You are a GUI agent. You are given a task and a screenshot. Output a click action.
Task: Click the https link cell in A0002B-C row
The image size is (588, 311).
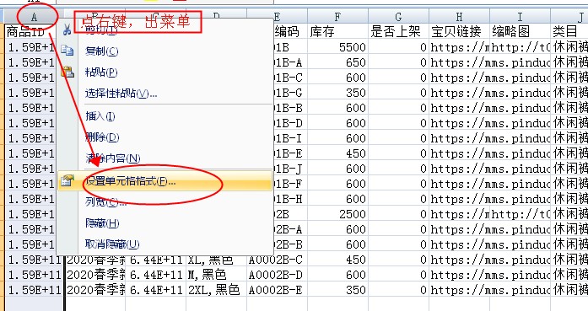coord(459,260)
